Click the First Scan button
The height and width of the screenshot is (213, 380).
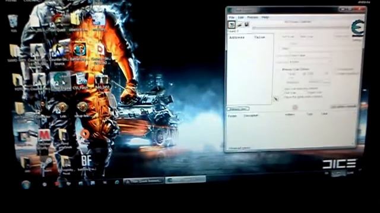[288, 37]
